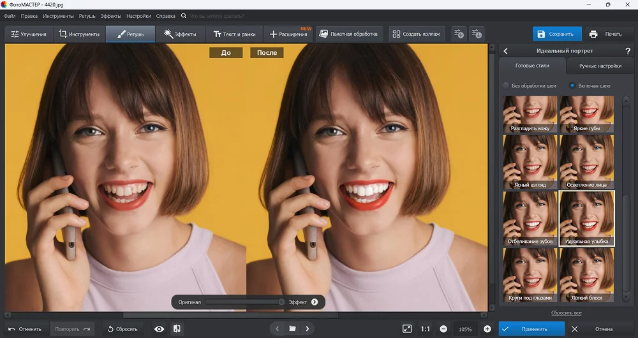Set zoom to 1:1 scale
This screenshot has height=338, width=638.
[x=425, y=329]
